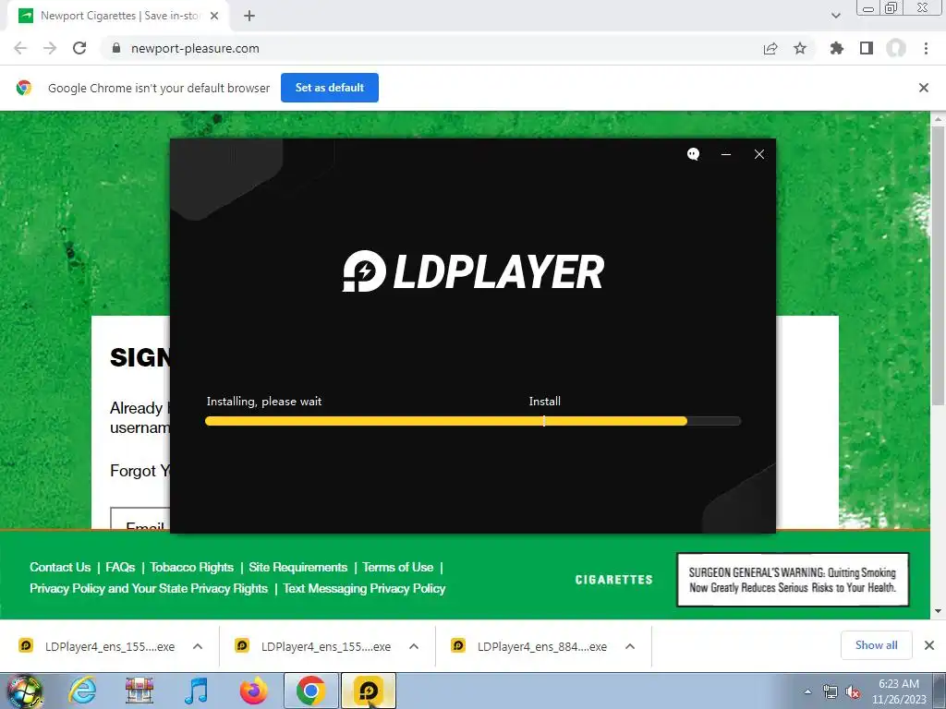Open the Chrome three-dot menu
The width and height of the screenshot is (946, 709).
click(926, 48)
